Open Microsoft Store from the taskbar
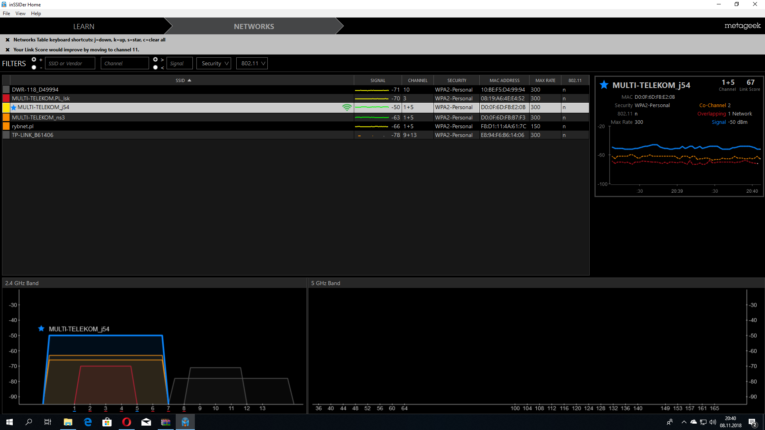The height and width of the screenshot is (430, 765). (107, 422)
